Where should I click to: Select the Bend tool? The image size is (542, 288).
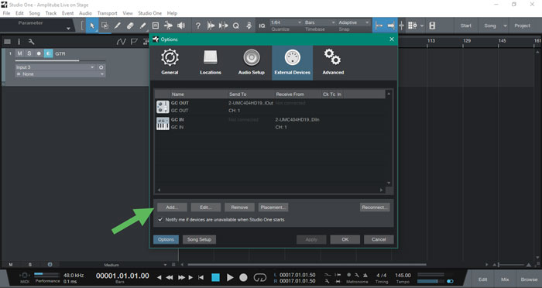[168, 26]
